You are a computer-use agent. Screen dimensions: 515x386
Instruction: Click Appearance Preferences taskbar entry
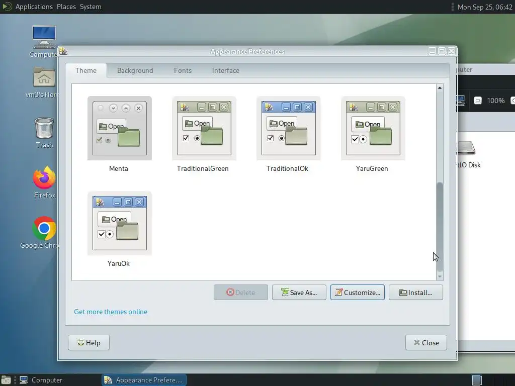pyautogui.click(x=144, y=380)
